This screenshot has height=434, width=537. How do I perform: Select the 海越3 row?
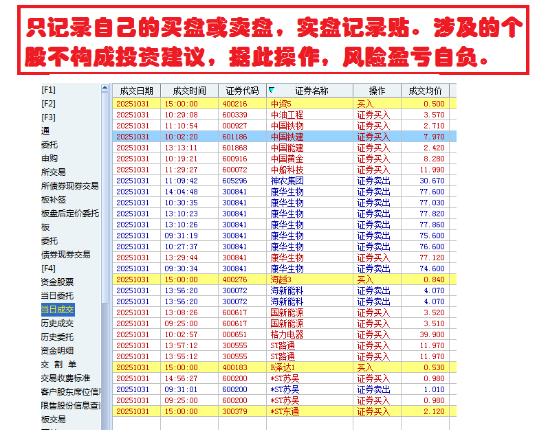[284, 279]
